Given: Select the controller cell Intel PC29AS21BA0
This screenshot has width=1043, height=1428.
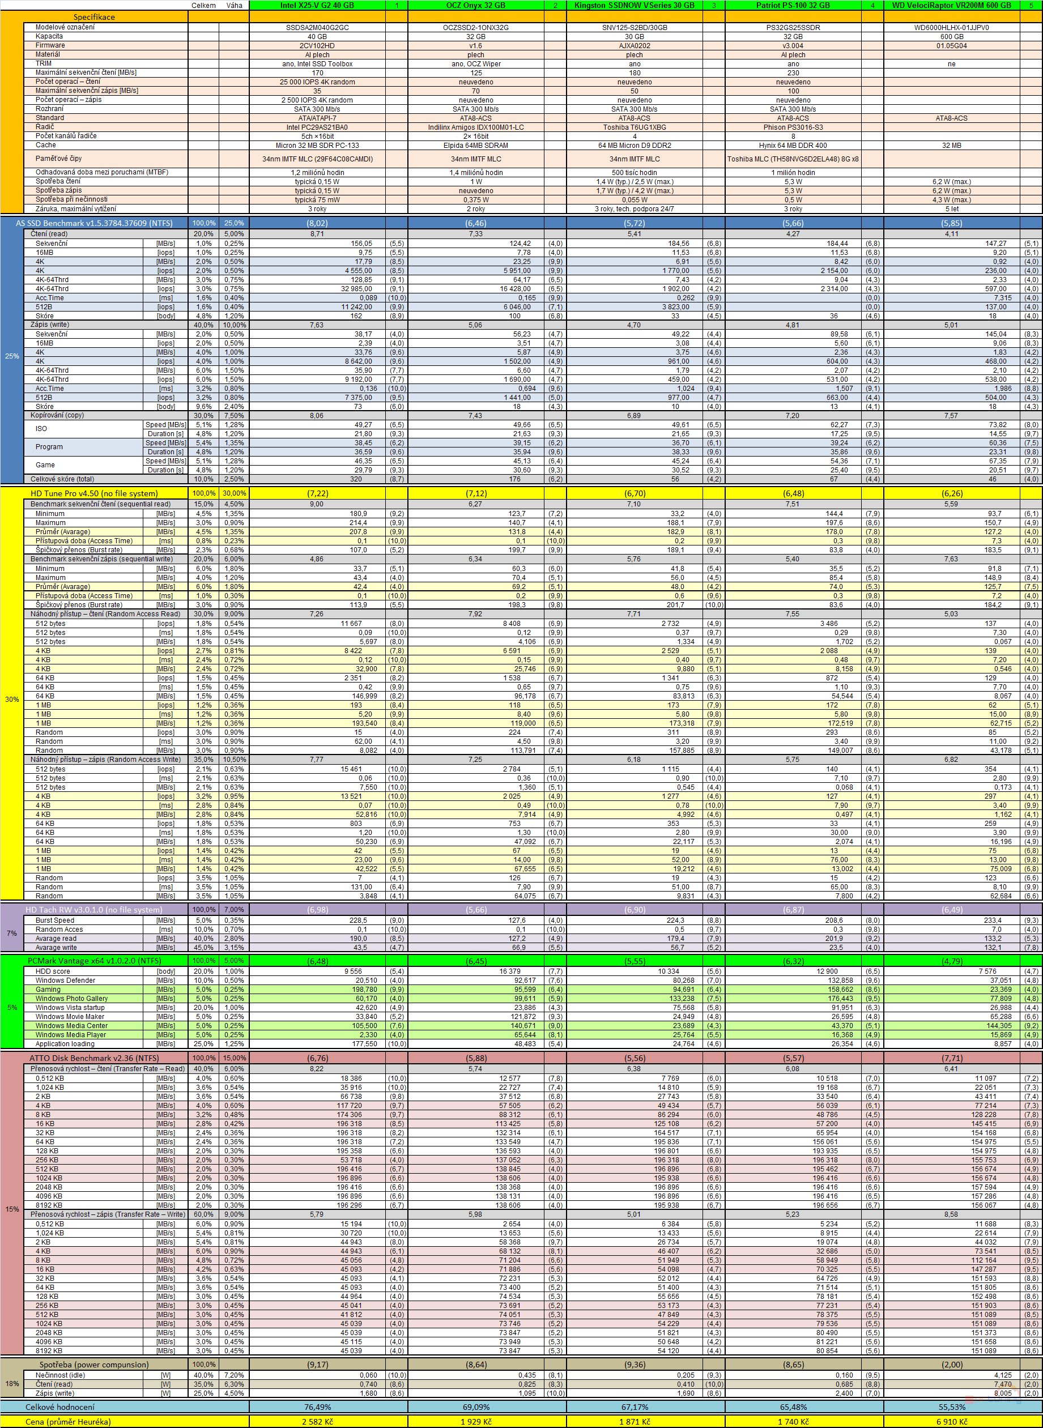Looking at the screenshot, I should tap(317, 127).
